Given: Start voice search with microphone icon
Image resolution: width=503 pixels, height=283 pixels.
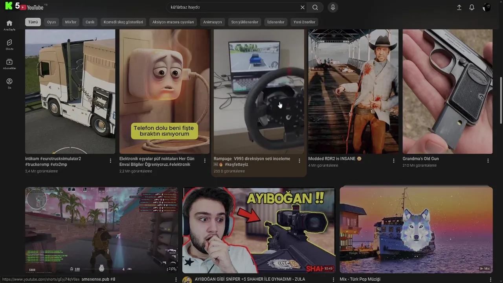Looking at the screenshot, I should tap(333, 7).
